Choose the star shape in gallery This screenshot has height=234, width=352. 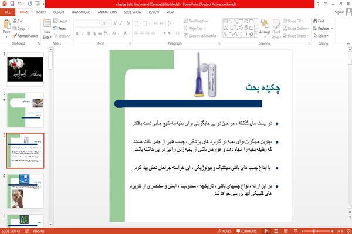[251, 35]
